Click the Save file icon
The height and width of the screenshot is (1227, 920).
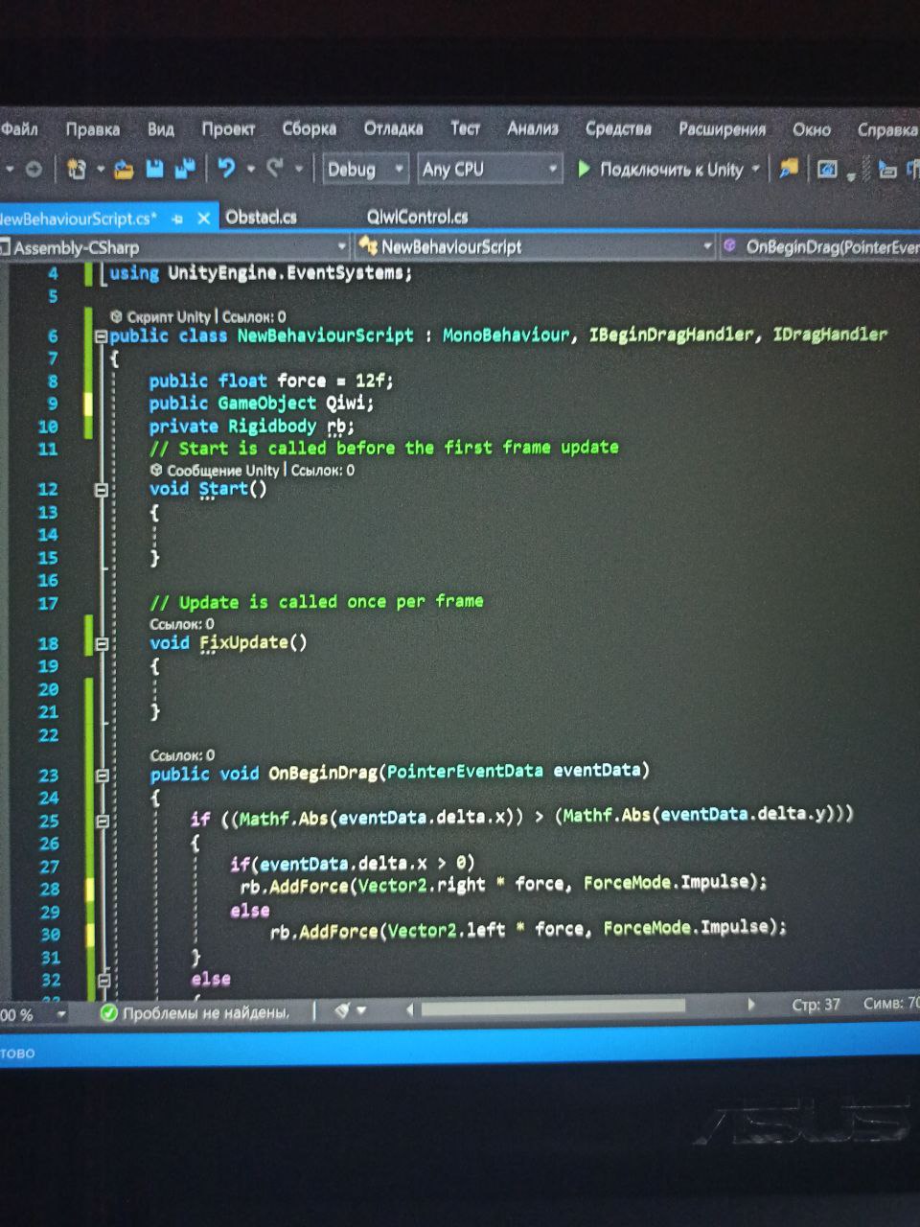click(x=154, y=170)
